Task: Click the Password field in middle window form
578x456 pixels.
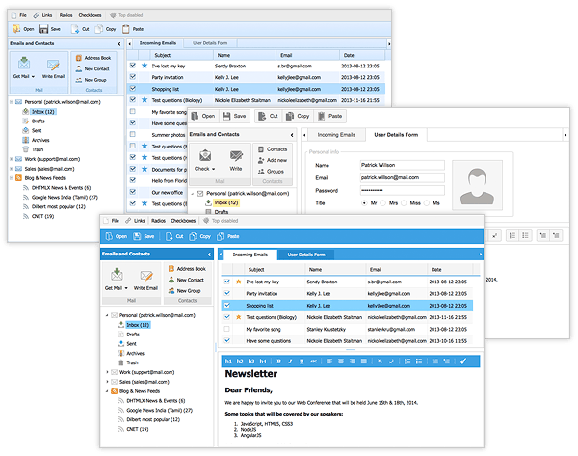Action: (402, 190)
